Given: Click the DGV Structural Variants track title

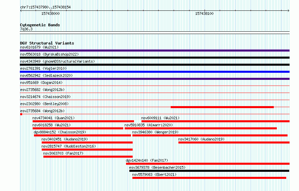Looking at the screenshot, I should [x=47, y=43].
